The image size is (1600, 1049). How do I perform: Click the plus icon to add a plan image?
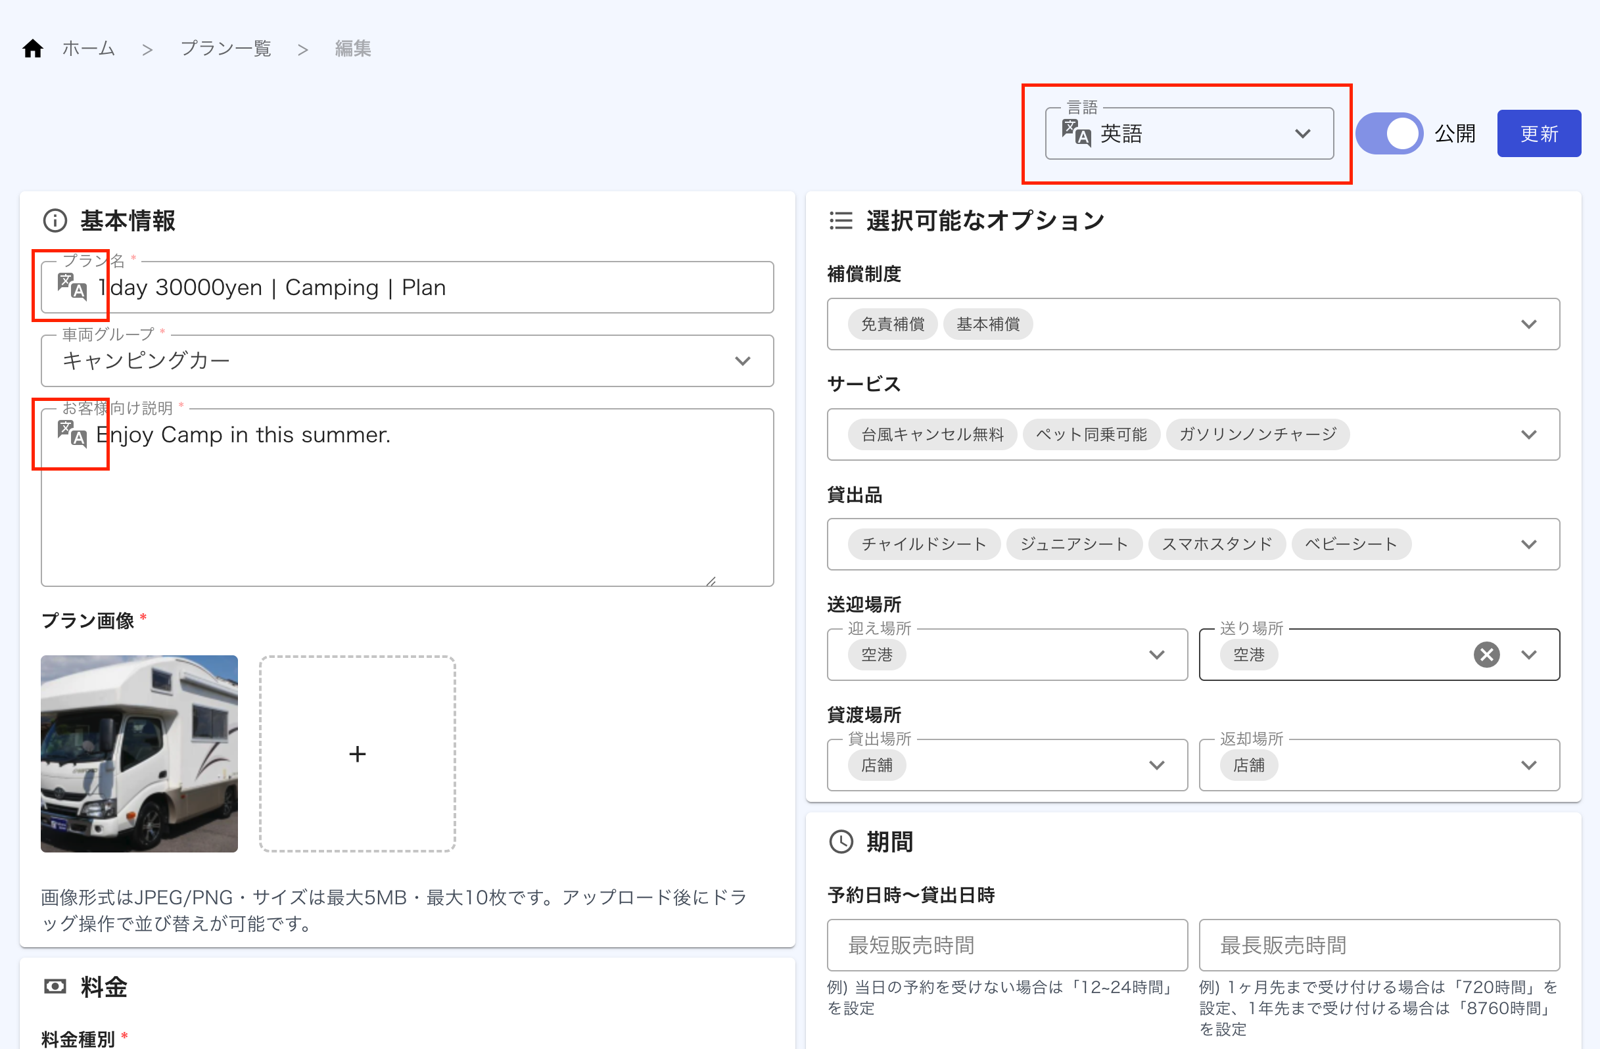coord(358,753)
